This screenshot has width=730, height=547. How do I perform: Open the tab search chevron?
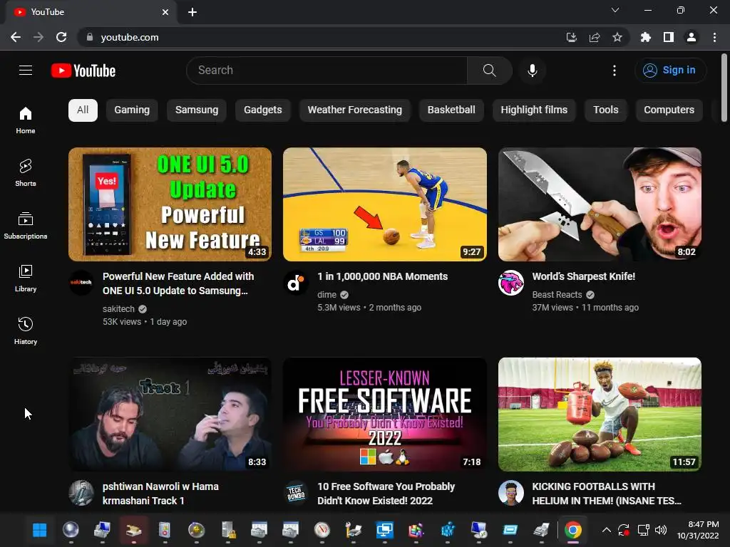pyautogui.click(x=615, y=10)
